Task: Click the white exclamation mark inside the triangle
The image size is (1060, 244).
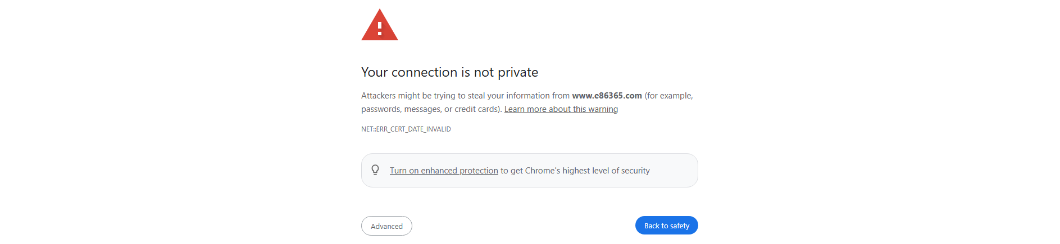Action: (380, 28)
